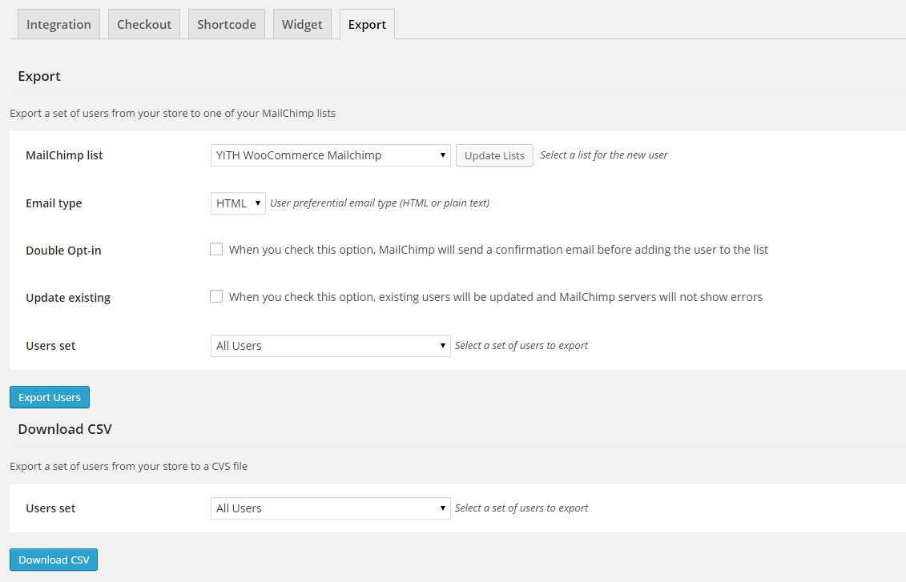Open Users set dropdown under Download CSV
The width and height of the screenshot is (906, 582).
[330, 508]
